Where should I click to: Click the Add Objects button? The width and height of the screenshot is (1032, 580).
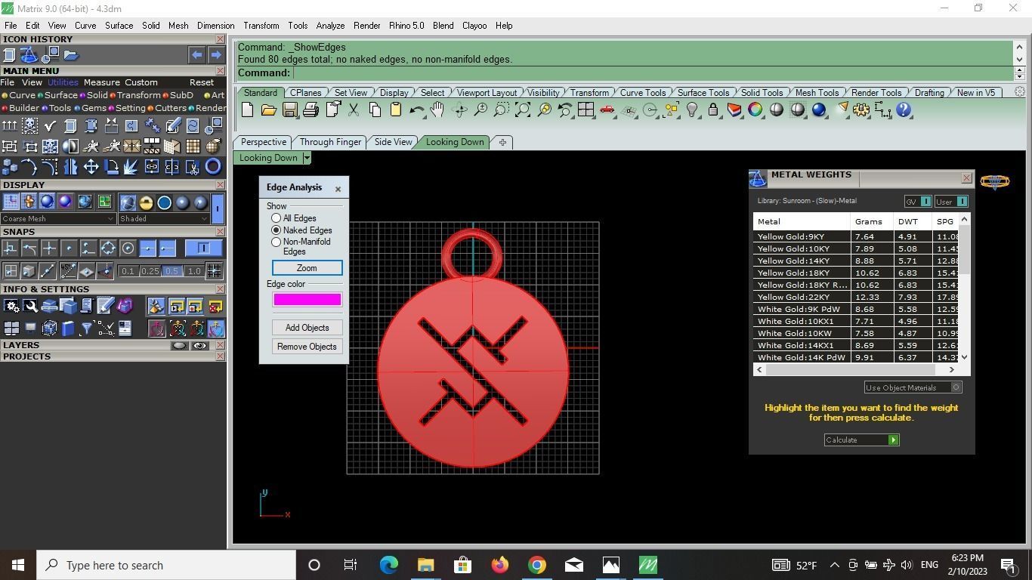[307, 328]
